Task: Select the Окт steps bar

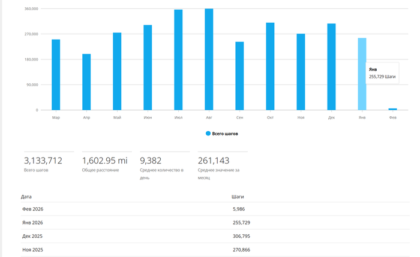Action: (x=270, y=66)
